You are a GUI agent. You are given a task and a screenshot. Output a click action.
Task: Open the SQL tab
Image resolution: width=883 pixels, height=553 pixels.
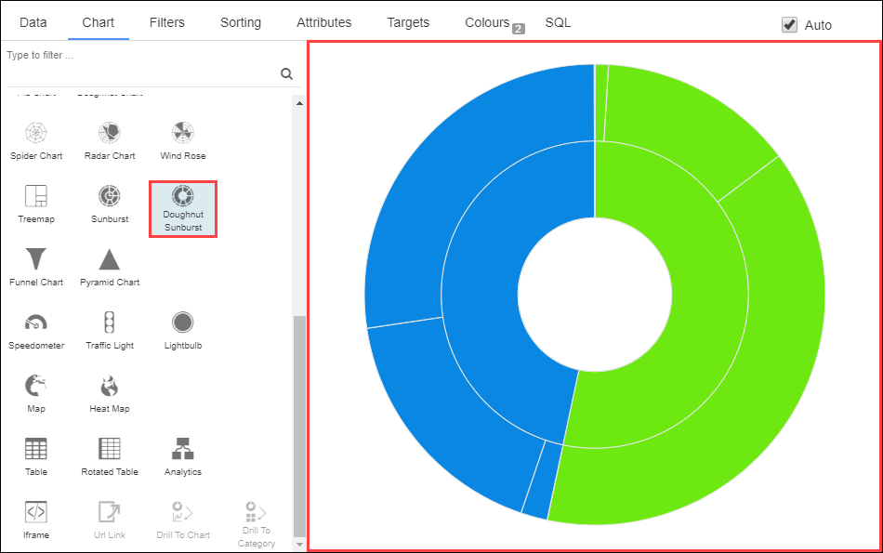point(558,22)
